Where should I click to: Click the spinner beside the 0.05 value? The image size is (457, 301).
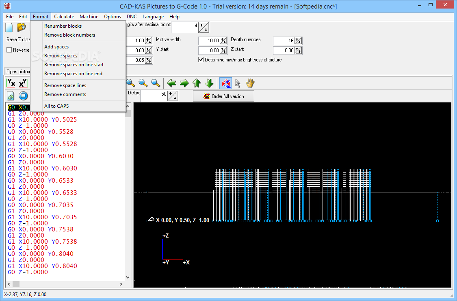click(x=149, y=60)
